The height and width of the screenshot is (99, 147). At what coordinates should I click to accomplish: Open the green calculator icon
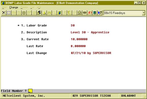95,13
